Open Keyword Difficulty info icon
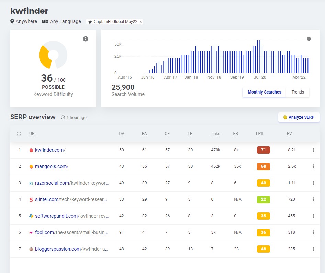 (x=86, y=39)
